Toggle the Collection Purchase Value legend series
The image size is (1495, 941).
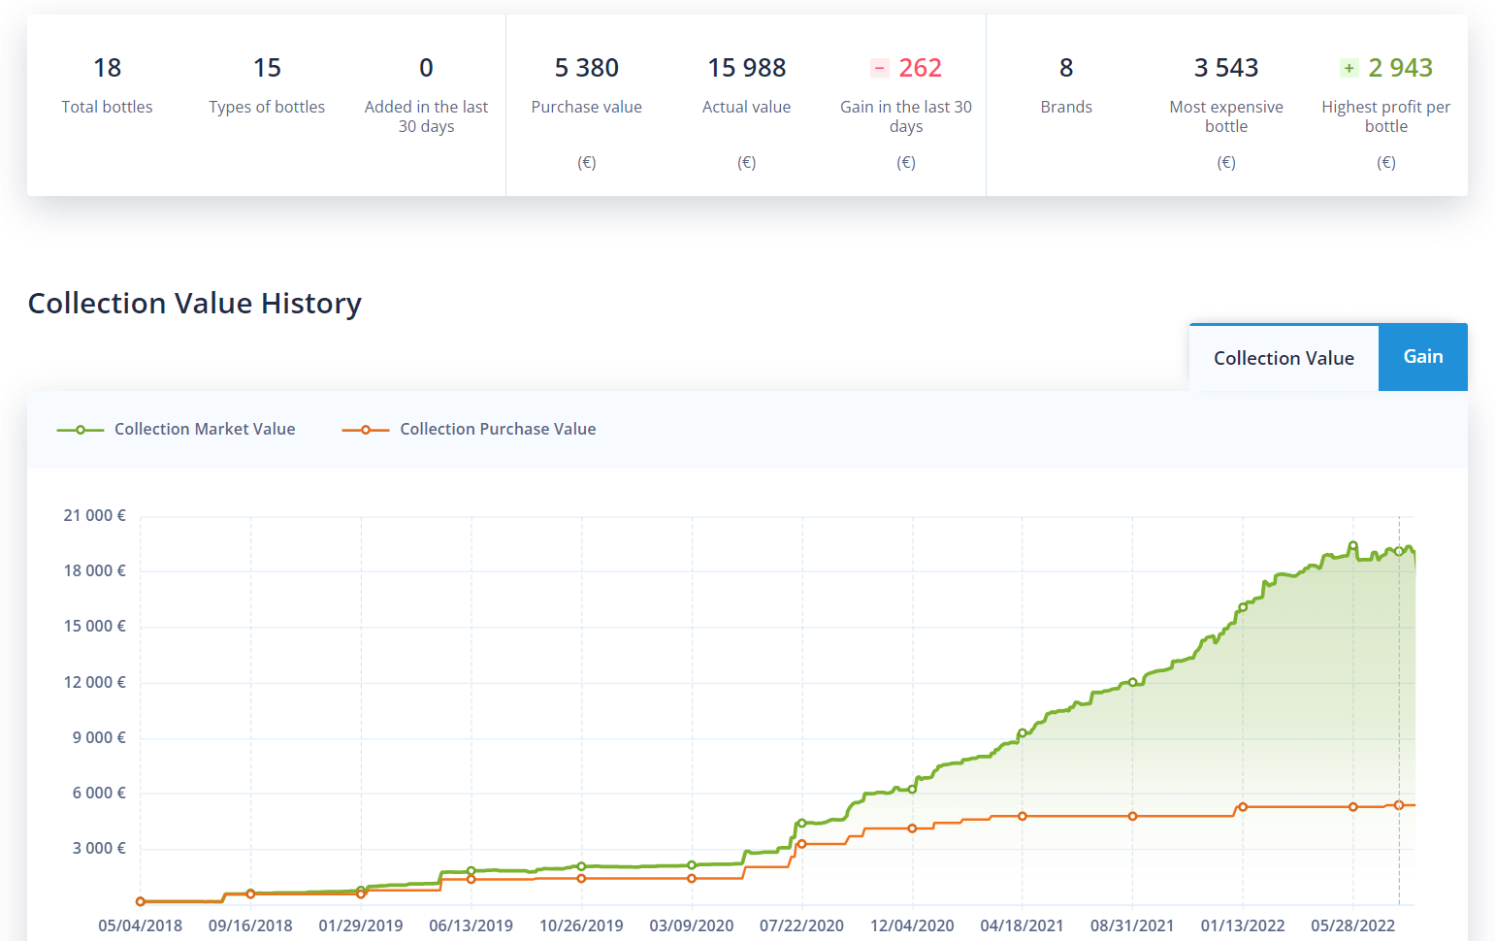click(x=497, y=429)
